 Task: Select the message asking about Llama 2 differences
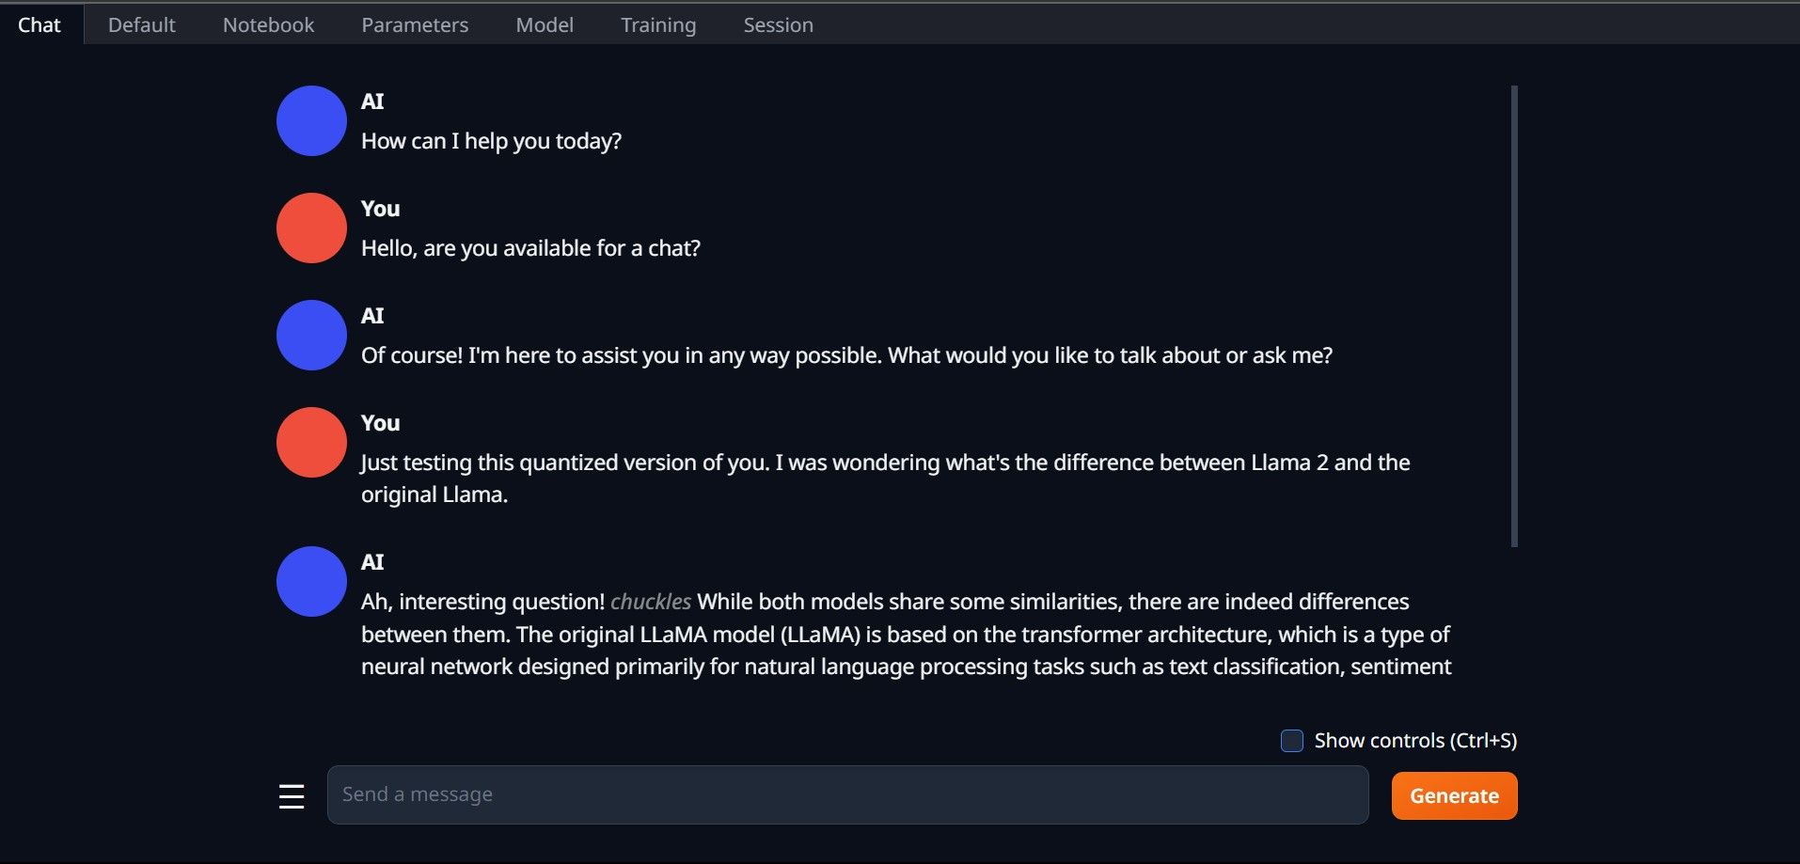884,478
